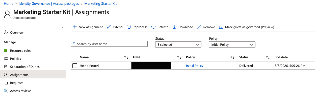Click Home breadcrumb link
The height and width of the screenshot is (95, 315).
[9, 4]
